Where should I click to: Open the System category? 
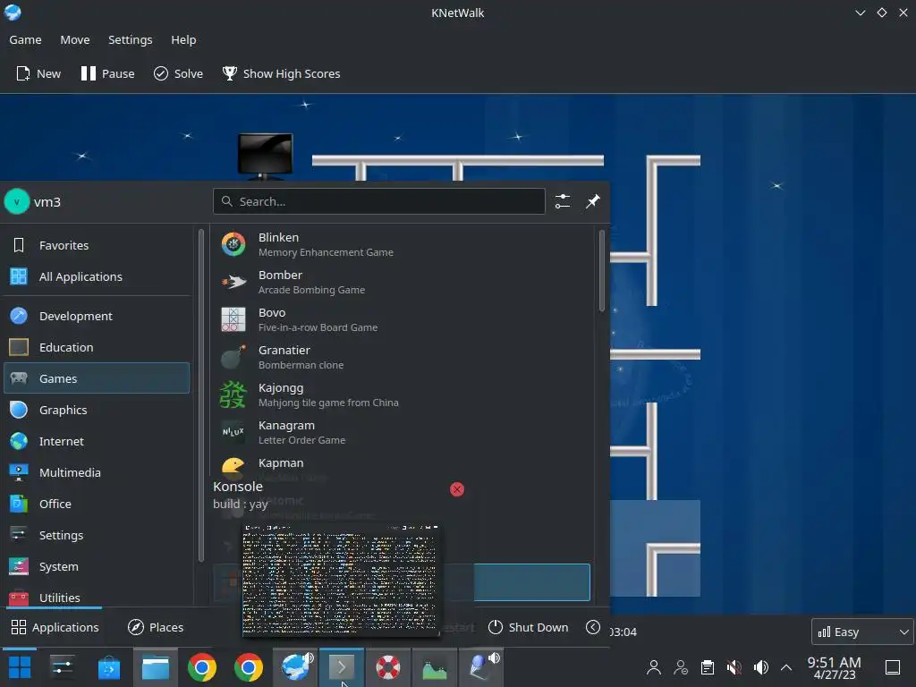[x=97, y=566]
